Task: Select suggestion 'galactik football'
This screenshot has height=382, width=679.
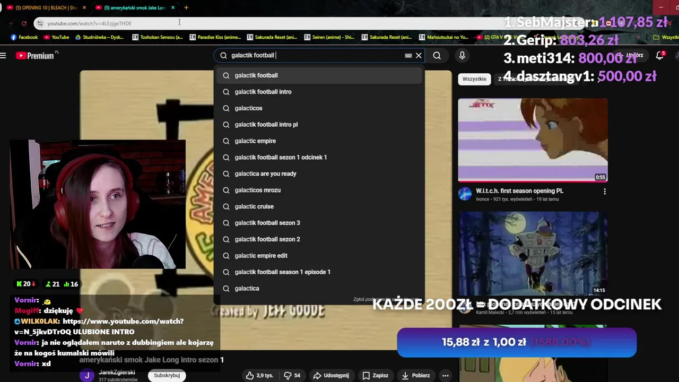Action: point(319,75)
